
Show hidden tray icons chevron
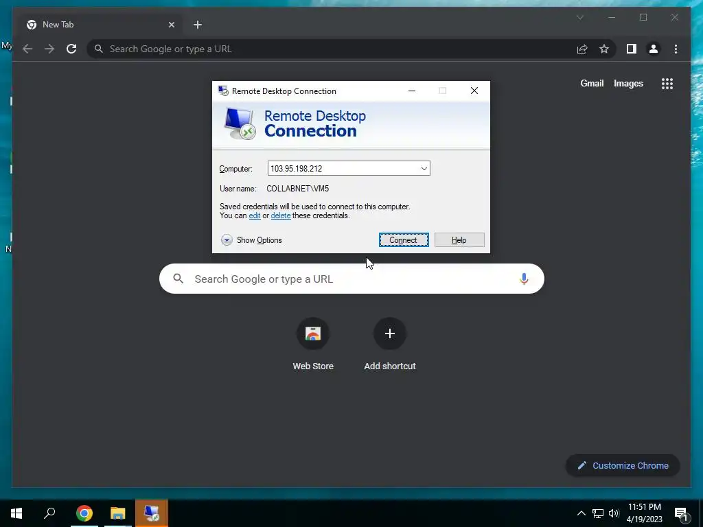click(581, 513)
